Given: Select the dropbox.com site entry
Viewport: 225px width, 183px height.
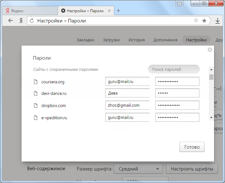Looking at the screenshot, I should [54, 106].
